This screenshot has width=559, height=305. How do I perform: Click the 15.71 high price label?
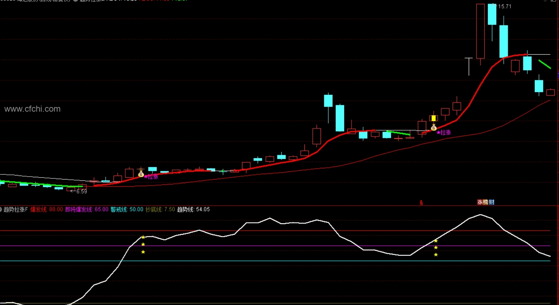coord(504,6)
